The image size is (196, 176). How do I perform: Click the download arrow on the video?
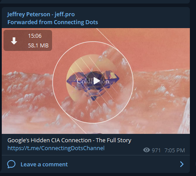click(x=14, y=41)
